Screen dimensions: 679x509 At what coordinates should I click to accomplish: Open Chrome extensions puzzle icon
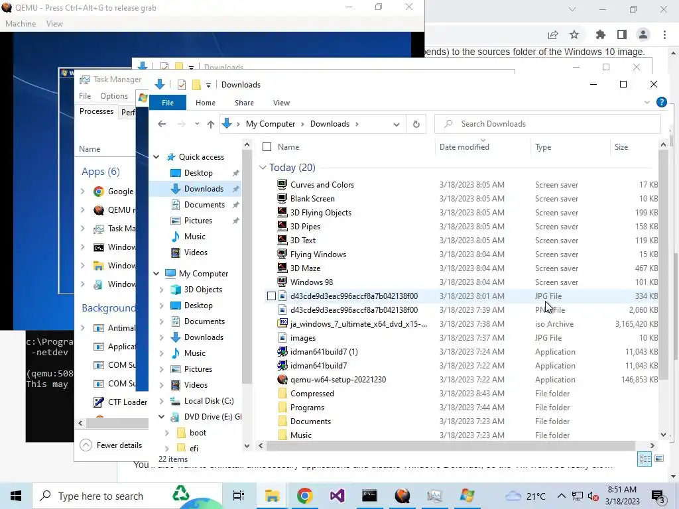click(601, 34)
